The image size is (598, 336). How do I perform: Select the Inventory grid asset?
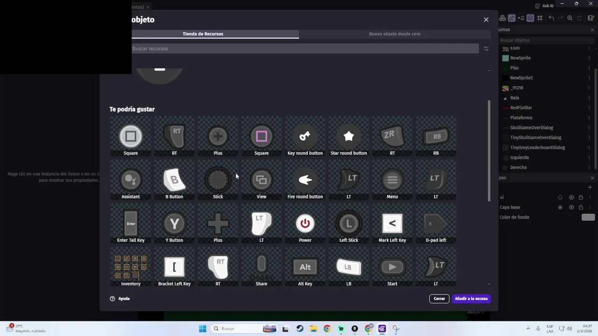click(131, 266)
